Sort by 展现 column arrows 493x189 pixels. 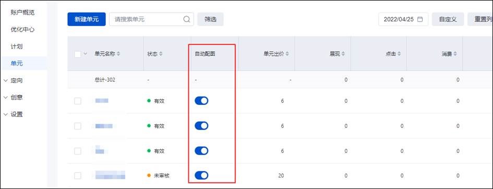coord(343,54)
